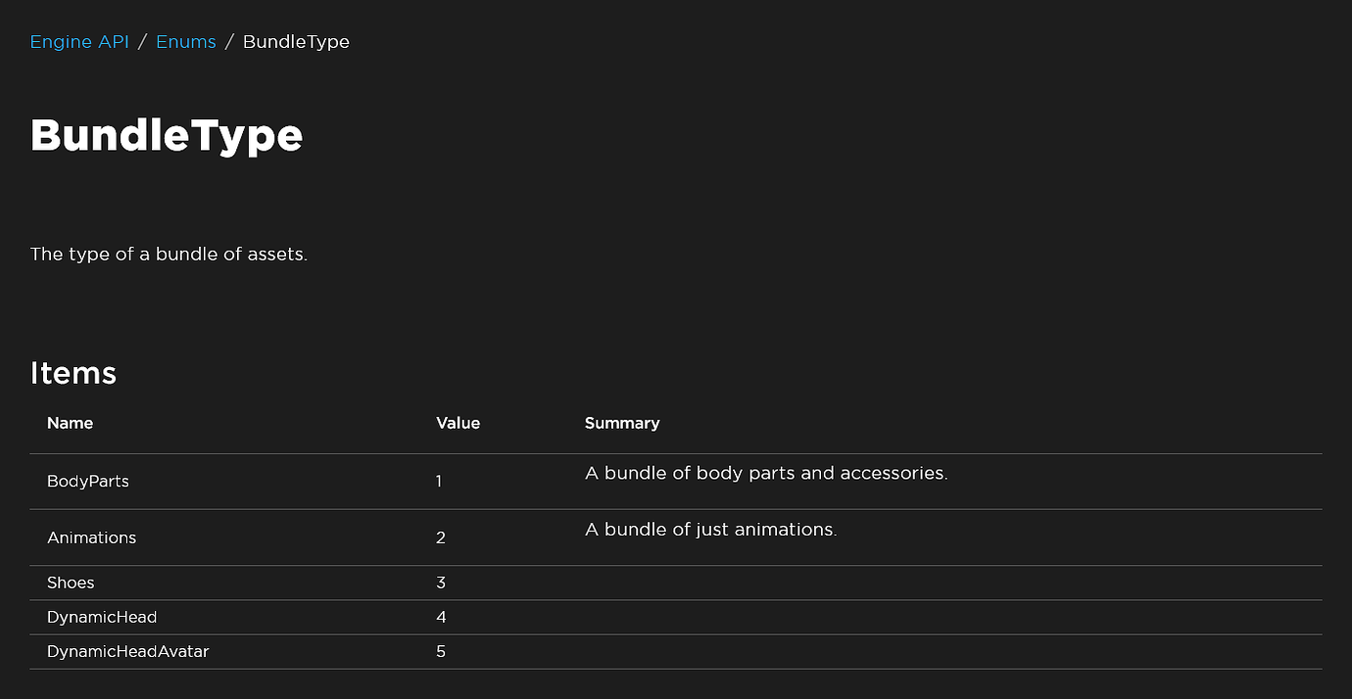Select the Shoes enum item name
The height and width of the screenshot is (699, 1352).
pos(71,582)
